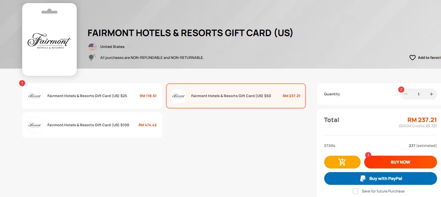Click the United States flag icon
The height and width of the screenshot is (197, 441).
(x=93, y=46)
